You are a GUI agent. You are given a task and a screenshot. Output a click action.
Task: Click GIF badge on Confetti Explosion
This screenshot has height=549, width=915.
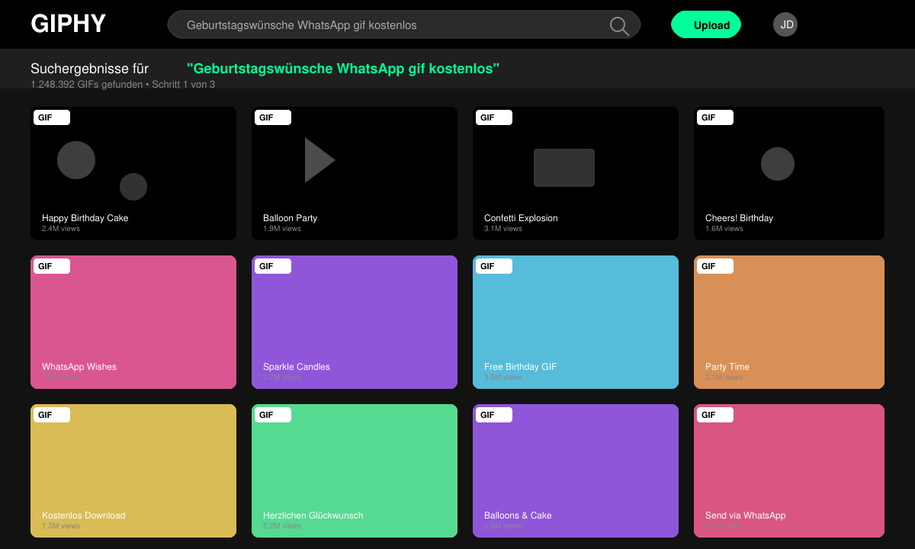click(x=494, y=117)
